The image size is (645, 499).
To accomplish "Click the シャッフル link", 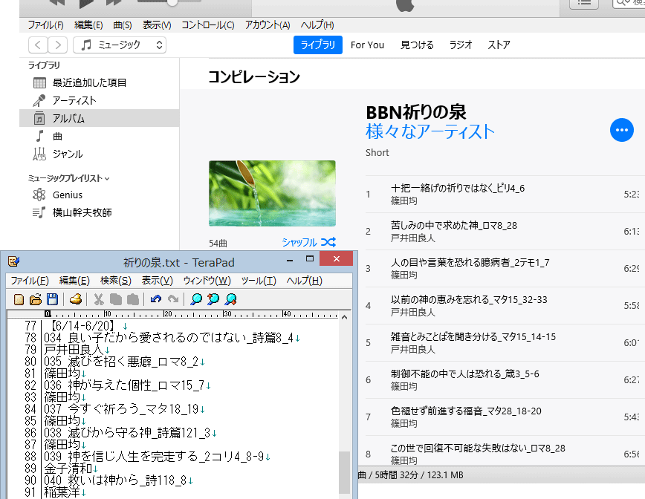I will [309, 242].
